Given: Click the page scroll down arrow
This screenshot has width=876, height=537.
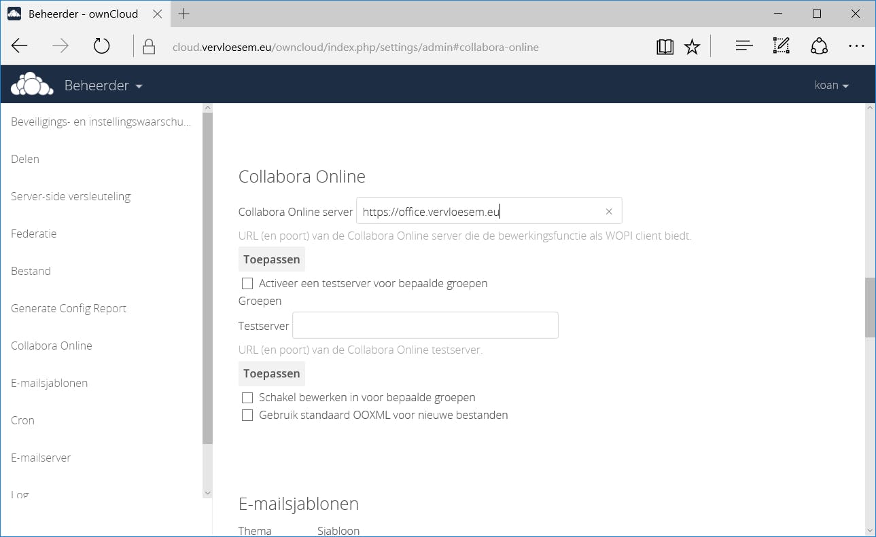Looking at the screenshot, I should tap(870, 531).
